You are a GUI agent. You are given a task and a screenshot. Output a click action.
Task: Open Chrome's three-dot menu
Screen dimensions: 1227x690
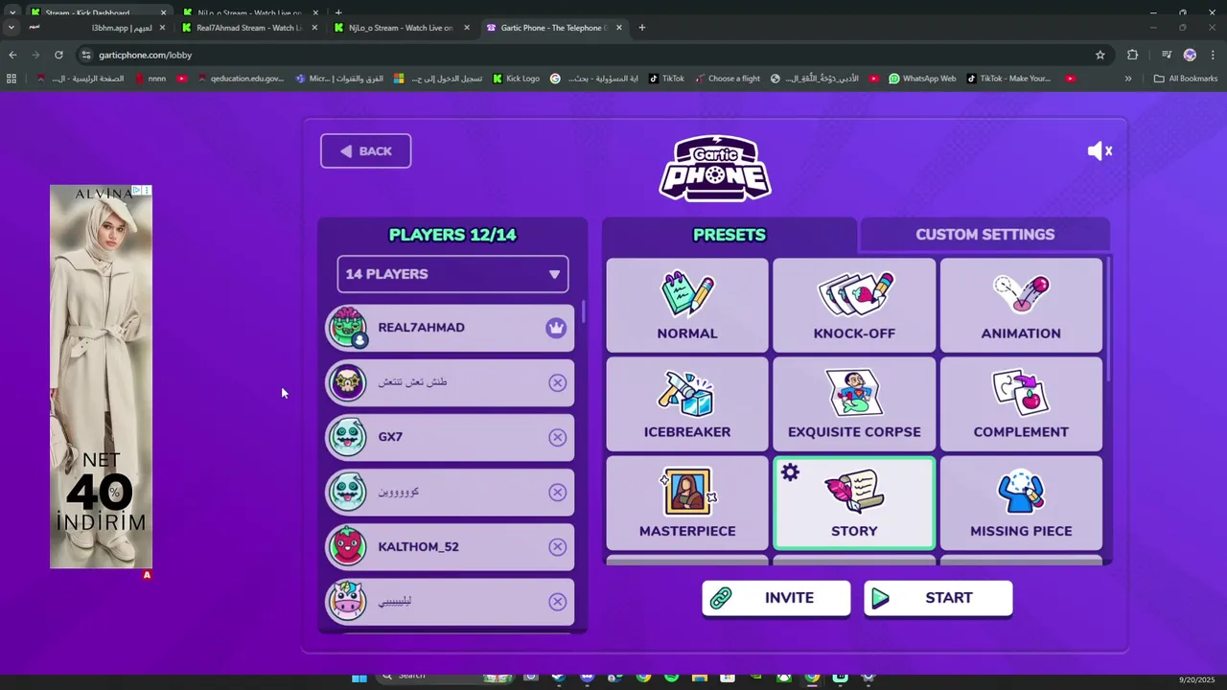[x=1213, y=55]
